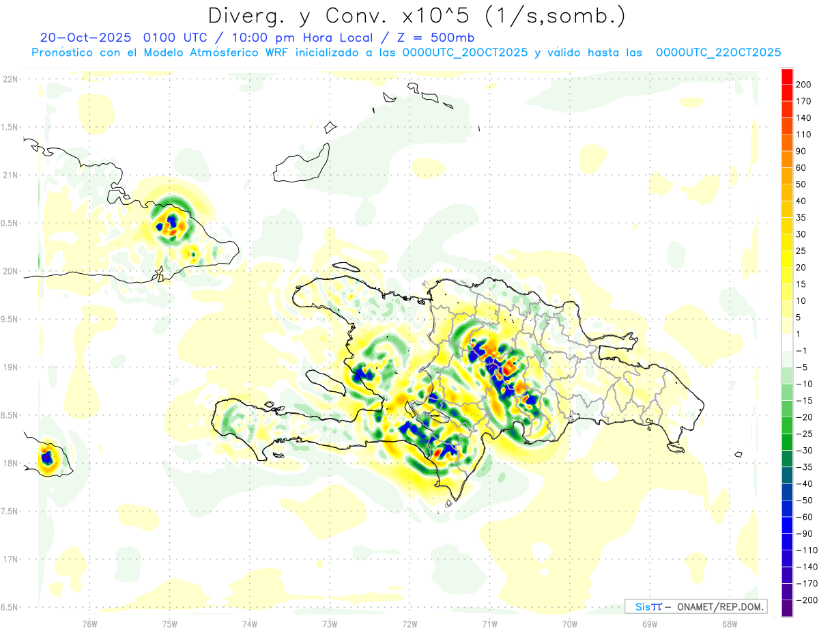Click the '0.5N' latitude label
The image size is (819, 633).
tap(10, 223)
